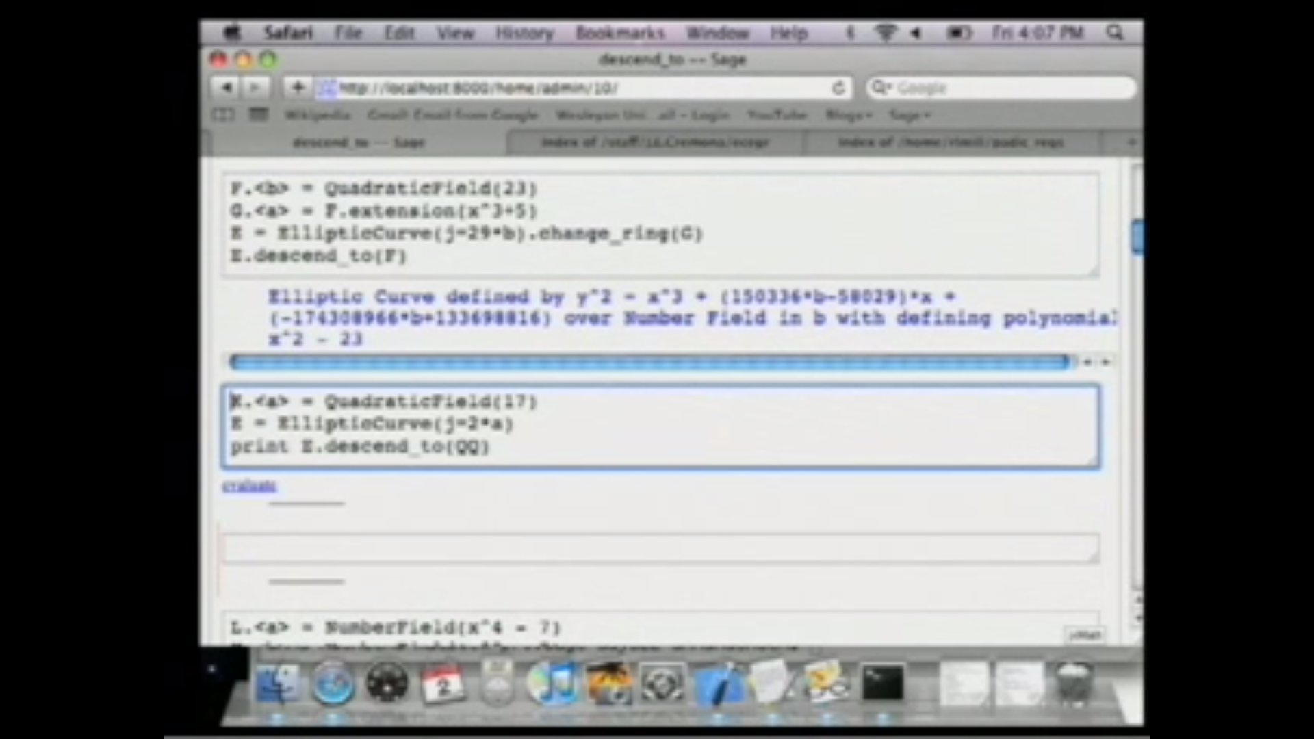This screenshot has height=739, width=1314.
Task: Click the Wi-Fi status icon
Action: click(x=886, y=32)
